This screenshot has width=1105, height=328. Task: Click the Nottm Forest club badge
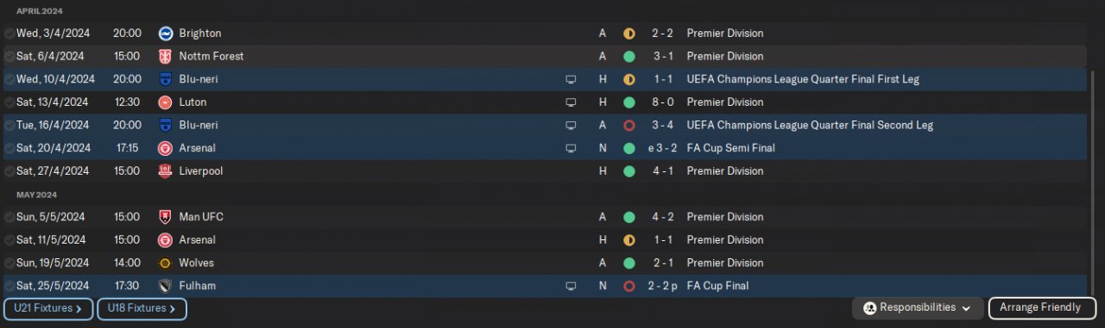pyautogui.click(x=166, y=56)
